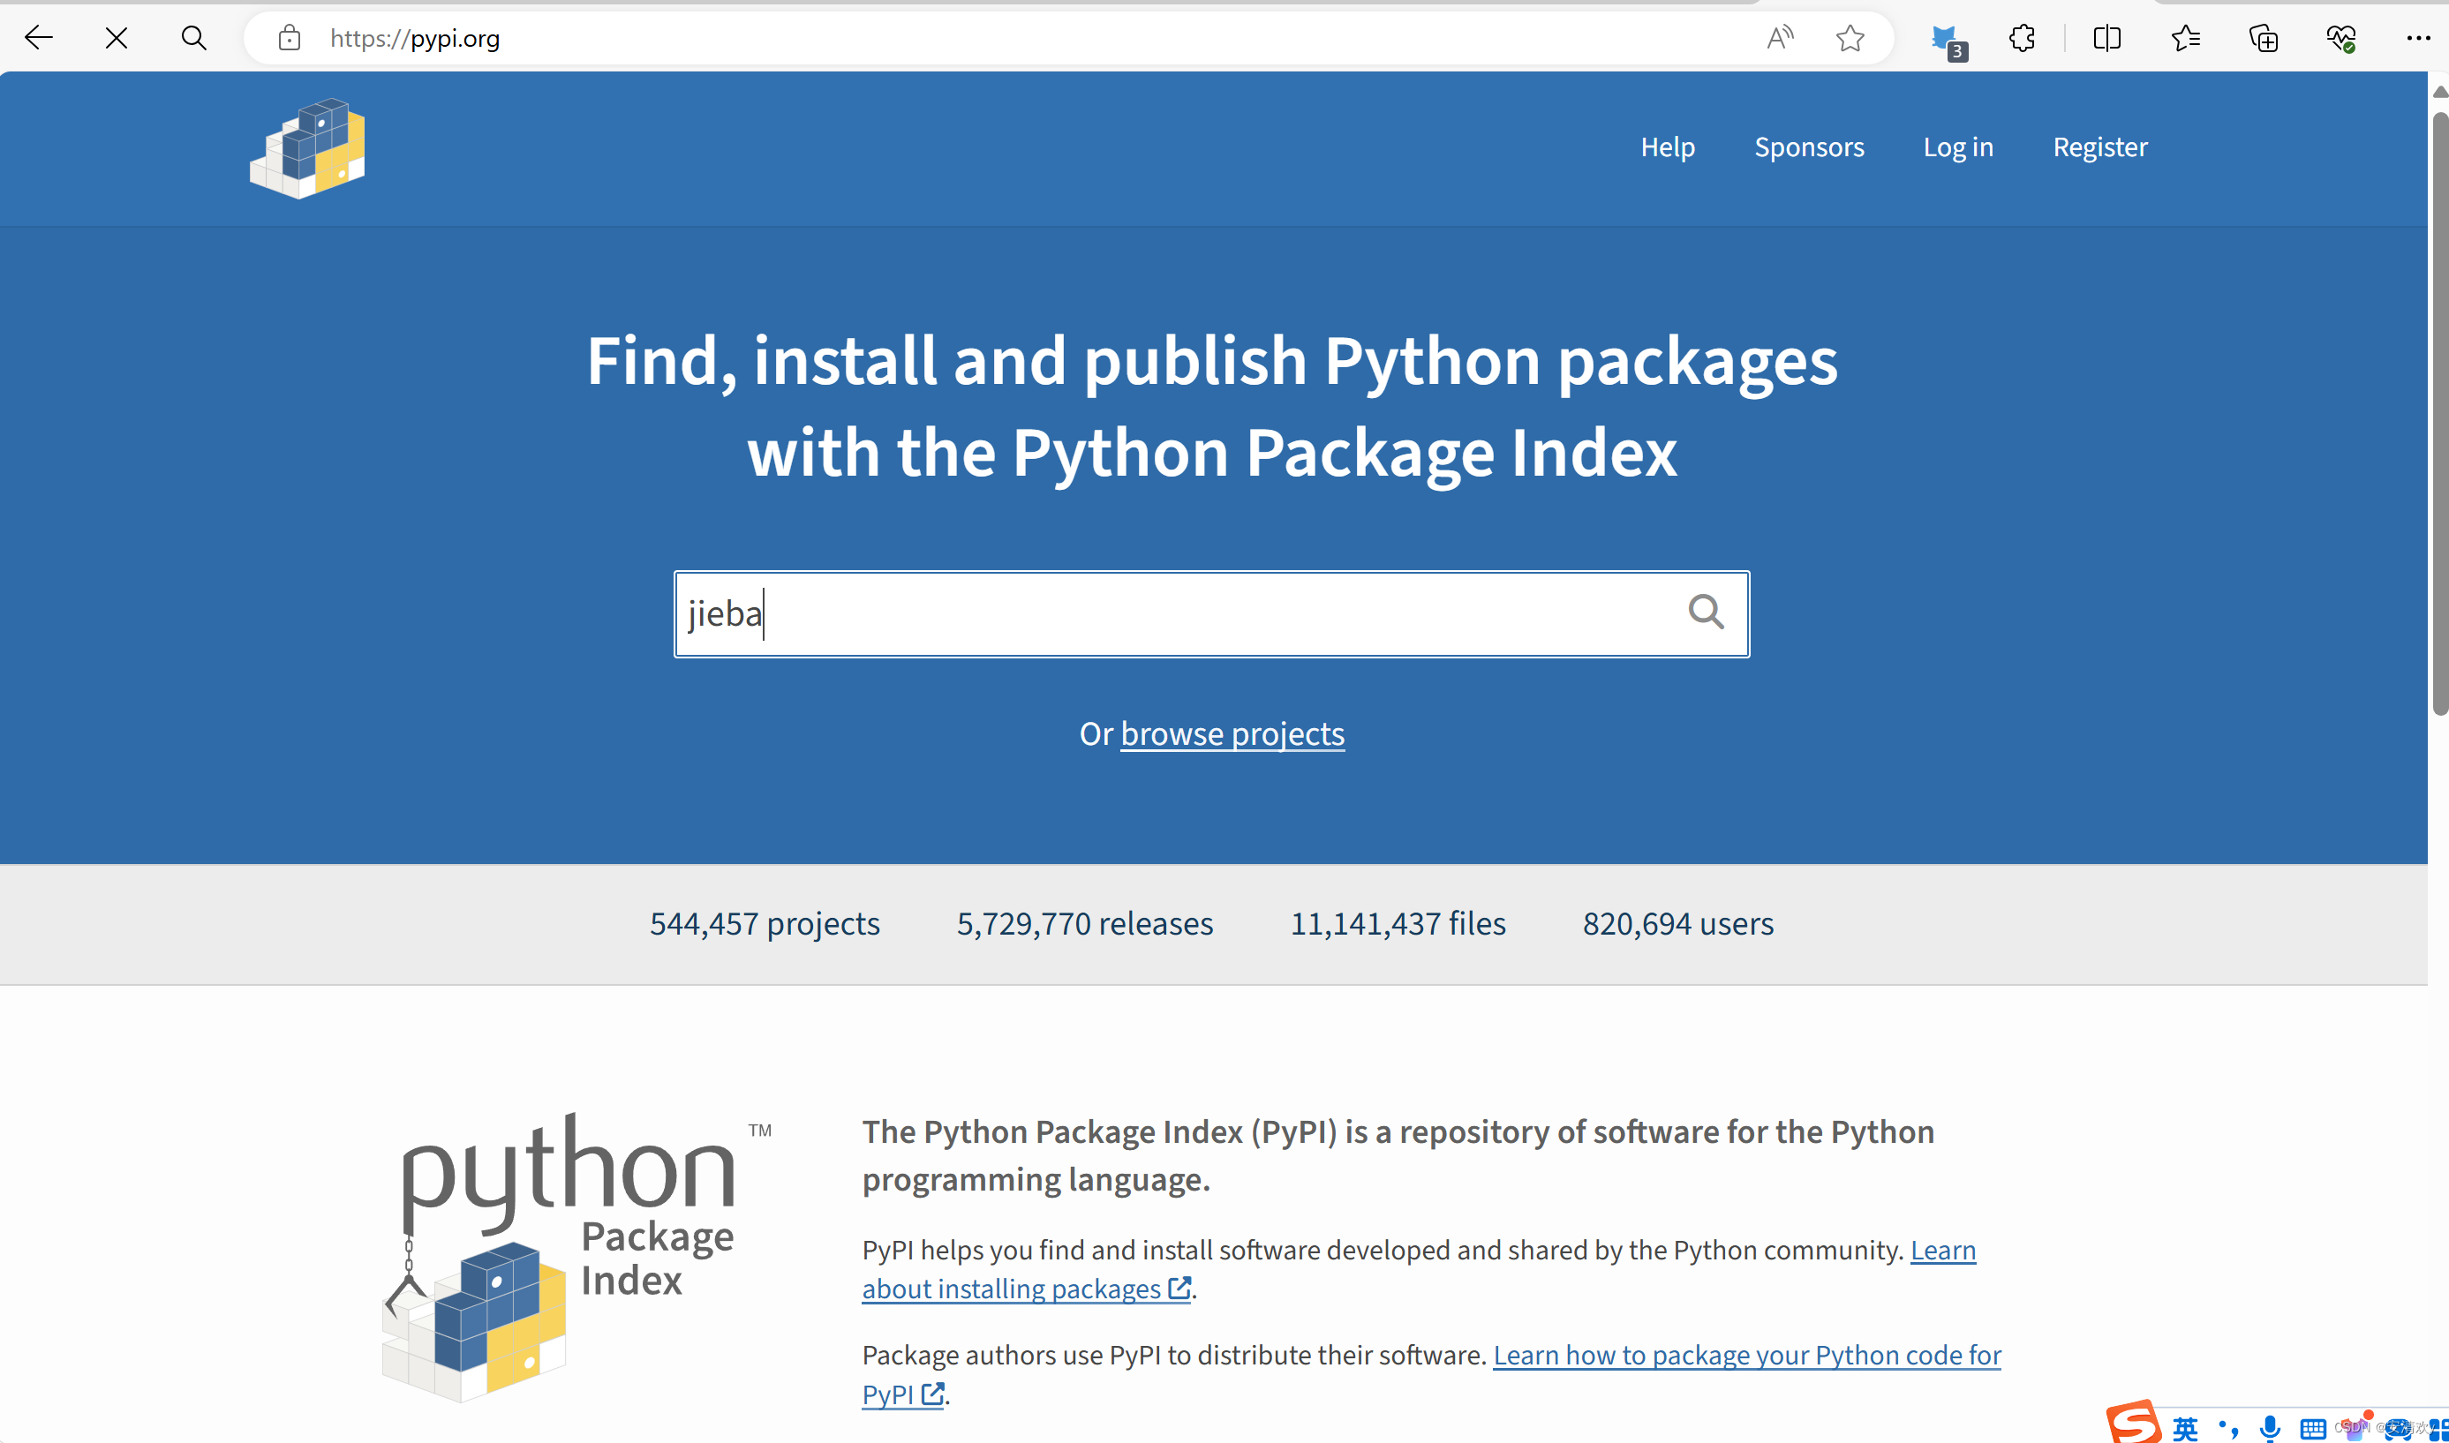Click the PyPI blocks logo
2449x1443 pixels.
point(306,147)
